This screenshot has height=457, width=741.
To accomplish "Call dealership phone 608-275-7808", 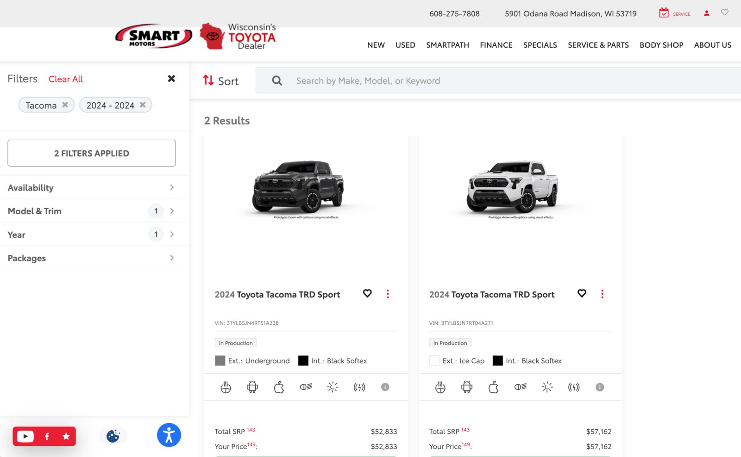I will pos(454,13).
